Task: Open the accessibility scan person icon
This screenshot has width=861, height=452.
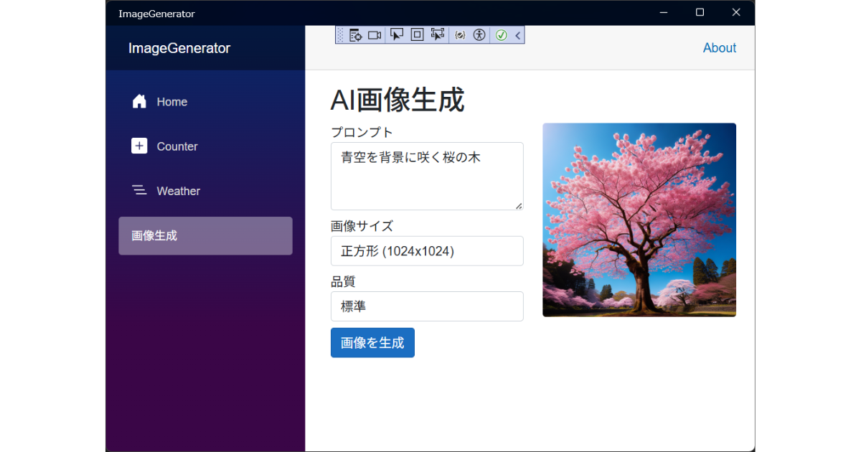Action: (x=479, y=35)
